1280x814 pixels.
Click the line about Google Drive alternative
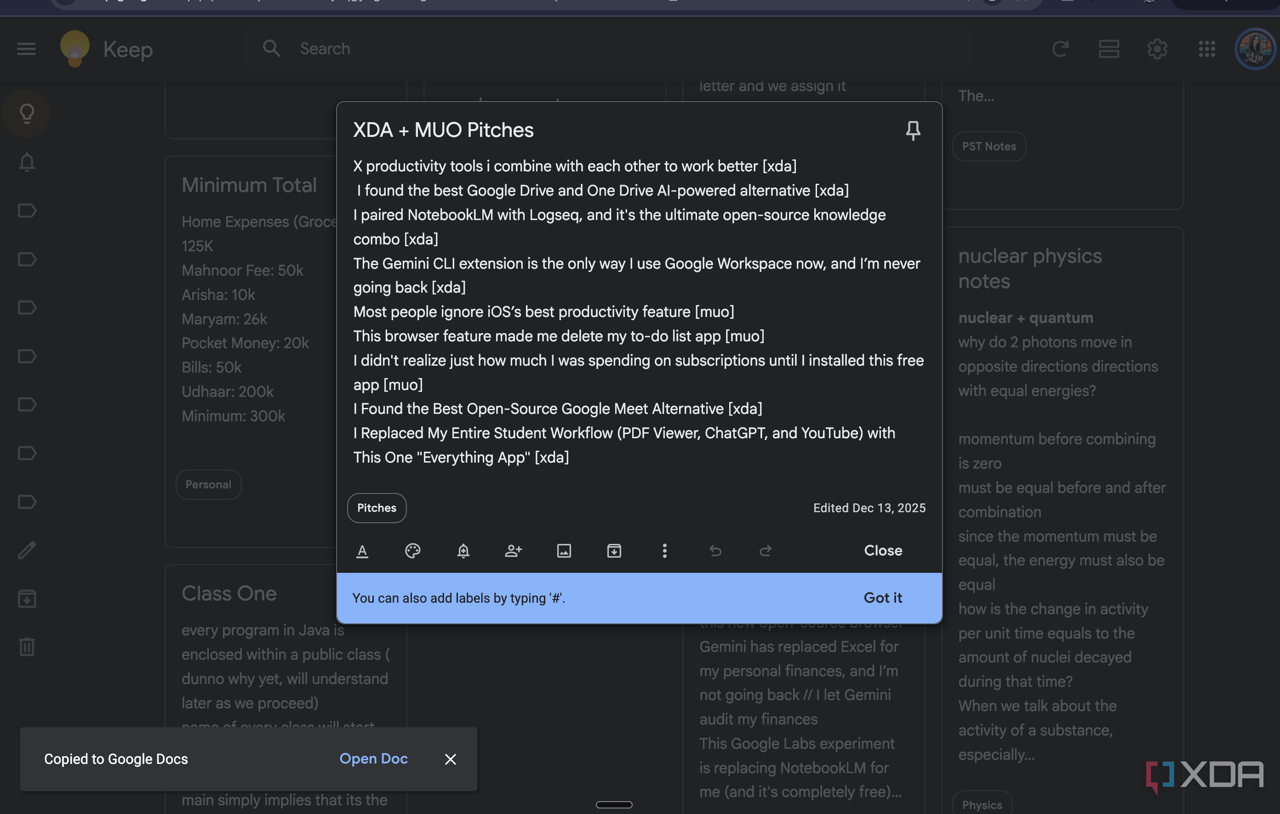[602, 190]
